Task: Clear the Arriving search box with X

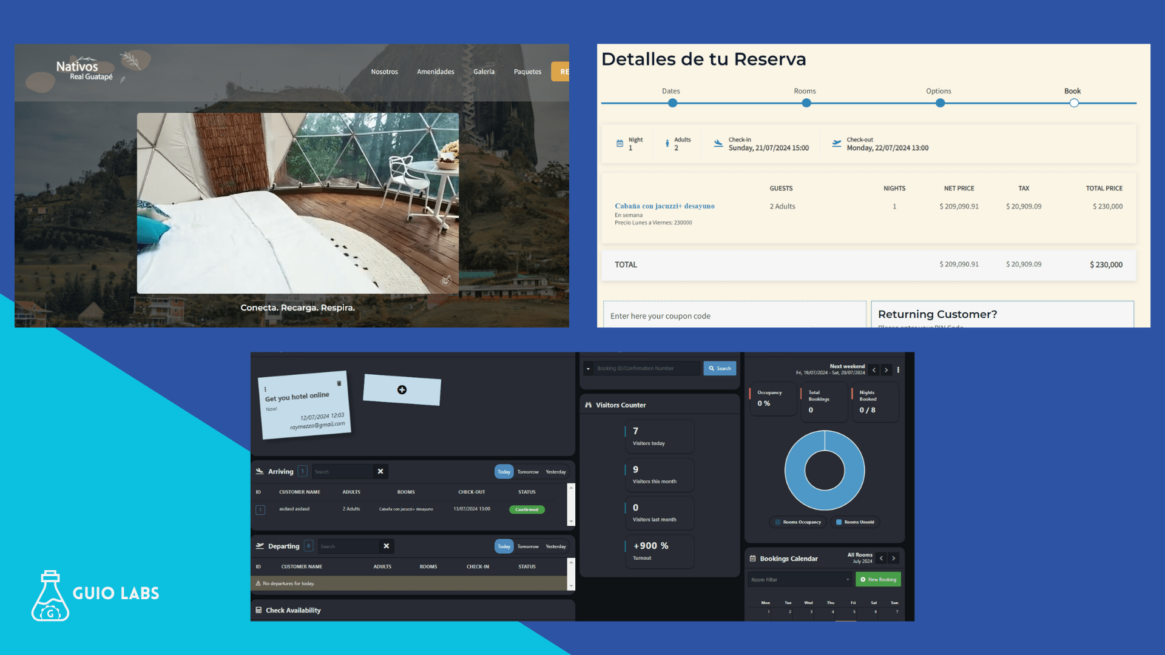Action: 380,471
